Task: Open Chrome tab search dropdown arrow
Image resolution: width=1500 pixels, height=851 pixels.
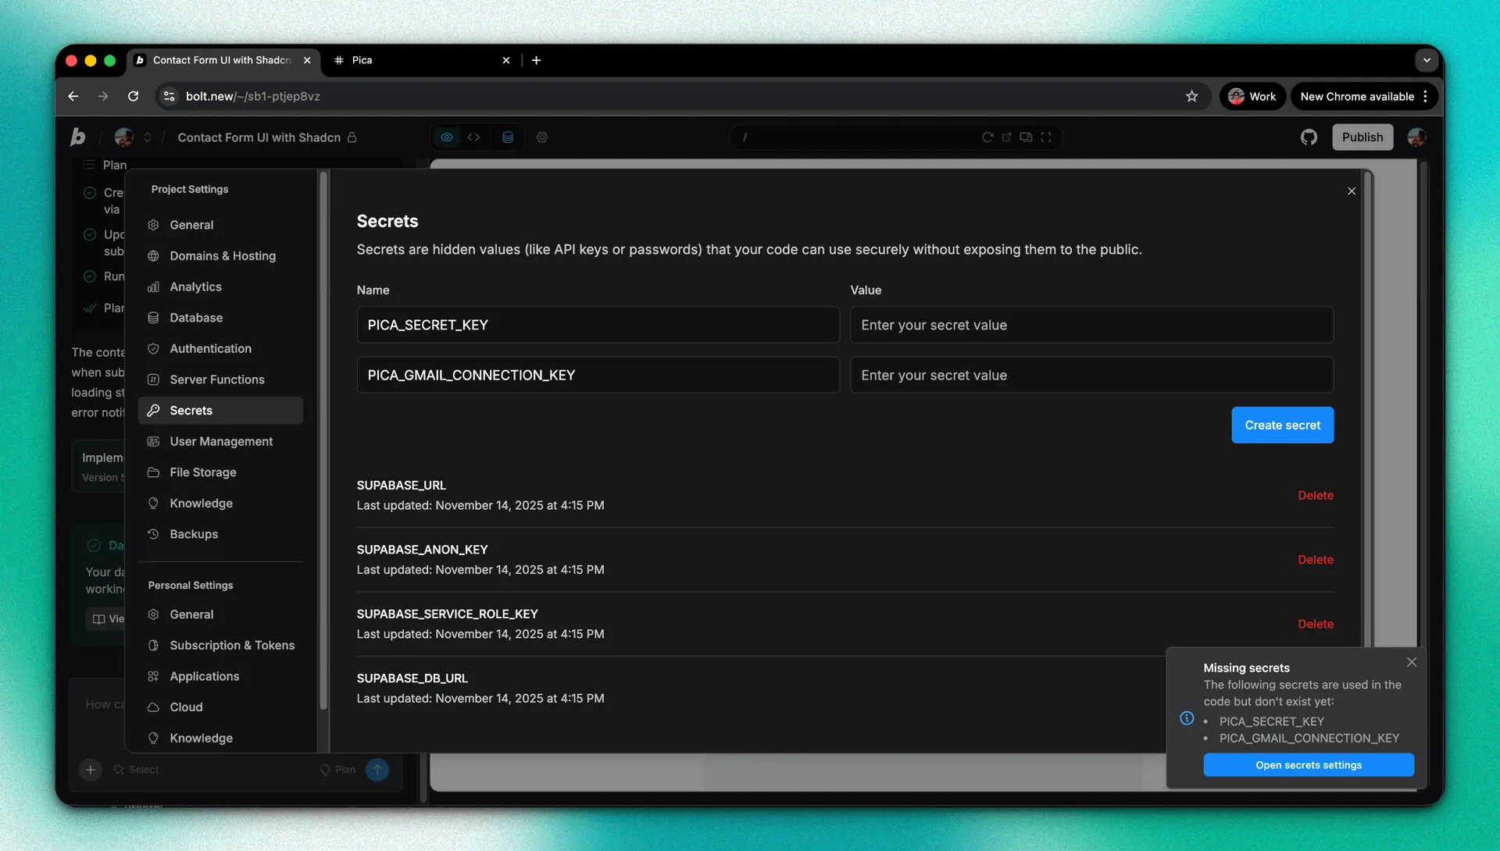Action: pos(1427,60)
